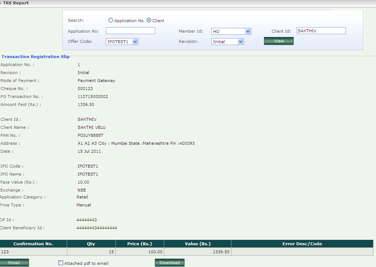Click the Download button
376x267 pixels.
pyautogui.click(x=169, y=263)
